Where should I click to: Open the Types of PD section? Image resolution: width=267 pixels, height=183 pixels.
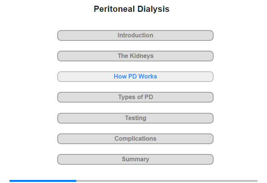[x=135, y=97]
